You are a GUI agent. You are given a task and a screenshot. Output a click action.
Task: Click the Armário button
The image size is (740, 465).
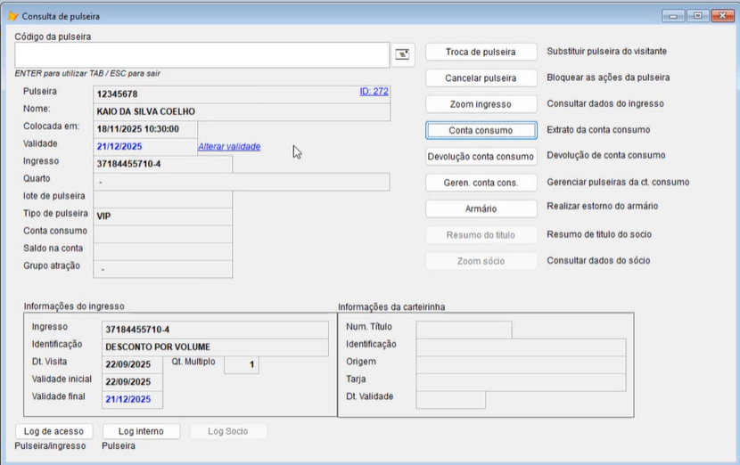pos(481,208)
